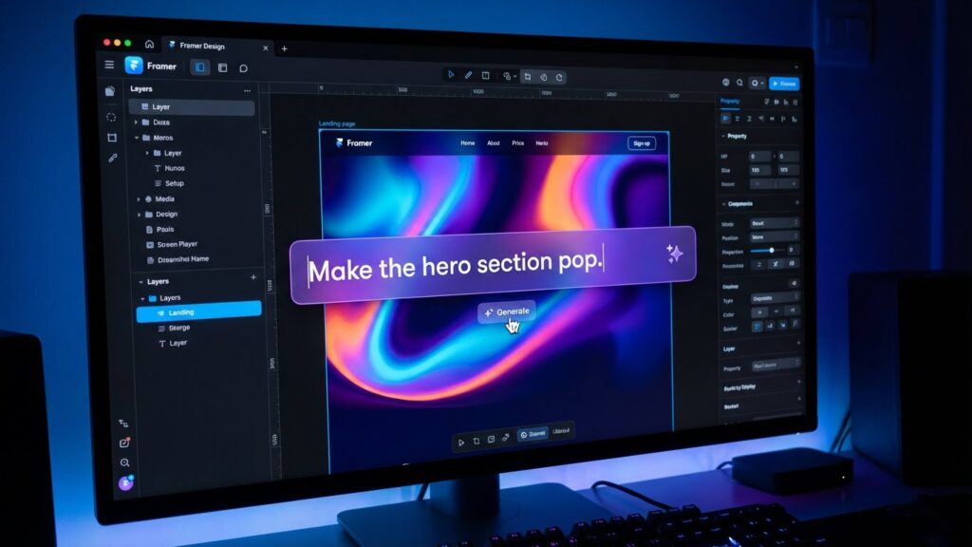972x547 pixels.
Task: Click the Size width input field
Action: (x=759, y=170)
